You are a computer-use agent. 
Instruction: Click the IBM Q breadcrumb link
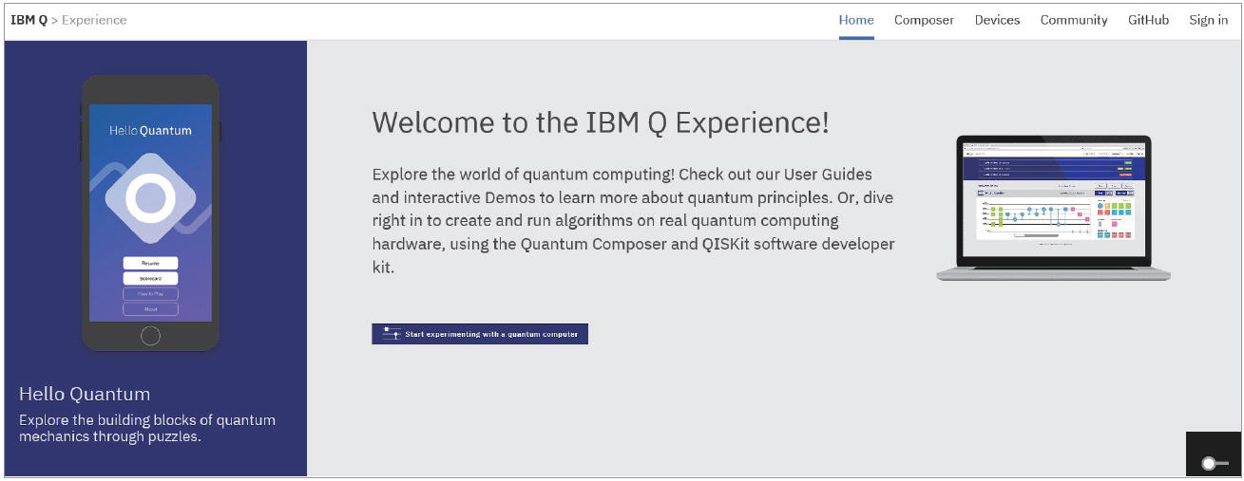pyautogui.click(x=29, y=20)
